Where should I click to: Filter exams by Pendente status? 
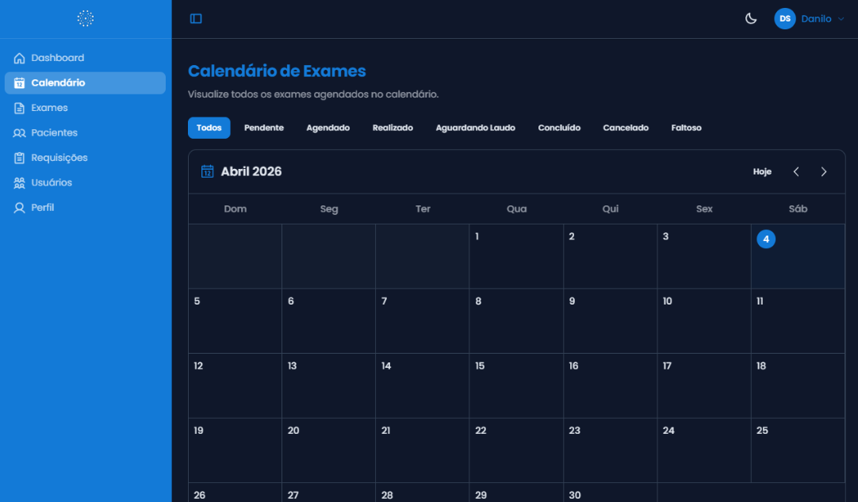coord(264,128)
